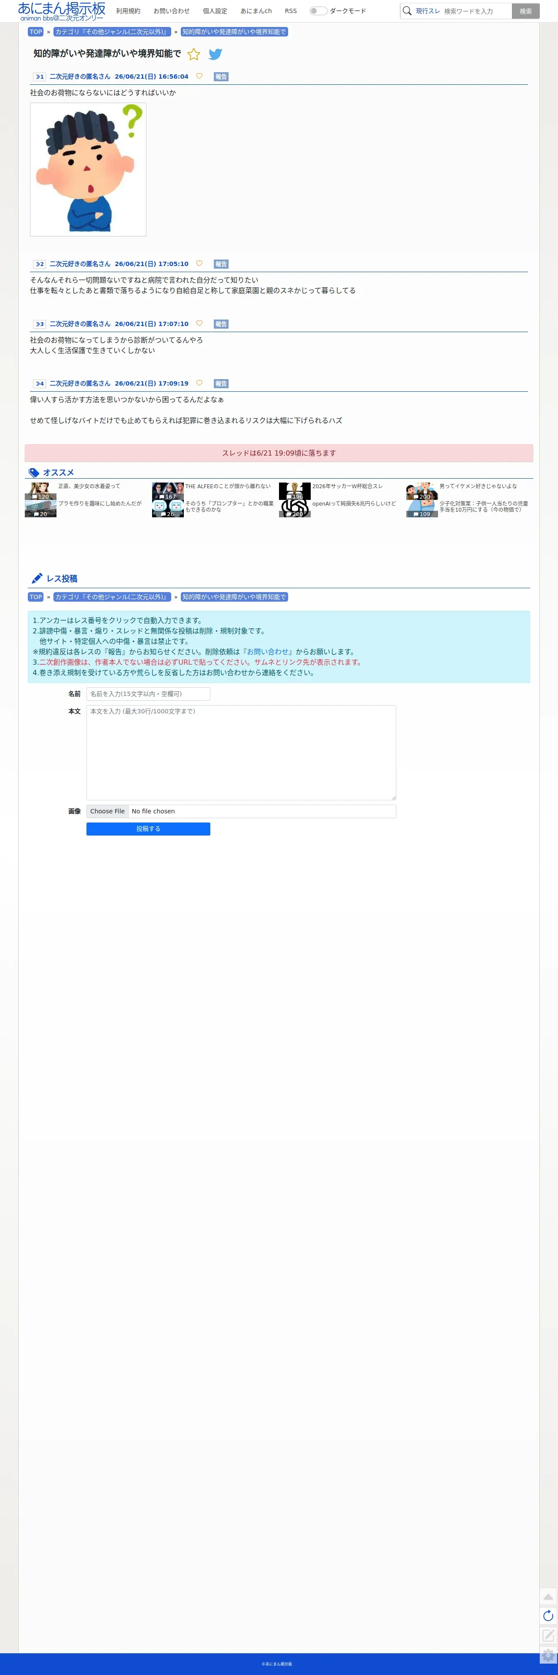The image size is (558, 1675).
Task: Open recommended thread about THE ALFEE
Action: pyautogui.click(x=228, y=486)
